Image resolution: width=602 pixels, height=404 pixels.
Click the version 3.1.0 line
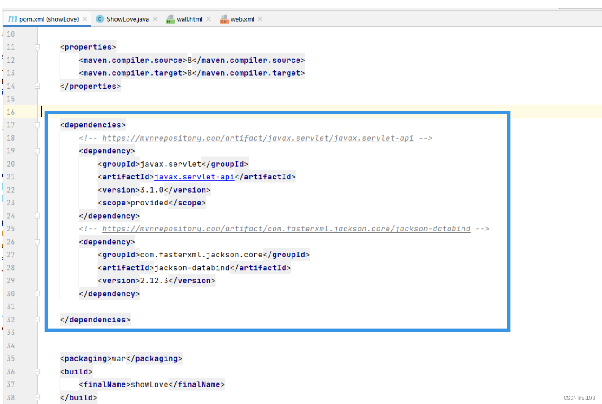(x=154, y=190)
